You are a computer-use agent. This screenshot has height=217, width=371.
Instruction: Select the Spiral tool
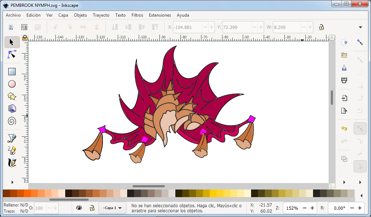[12, 121]
